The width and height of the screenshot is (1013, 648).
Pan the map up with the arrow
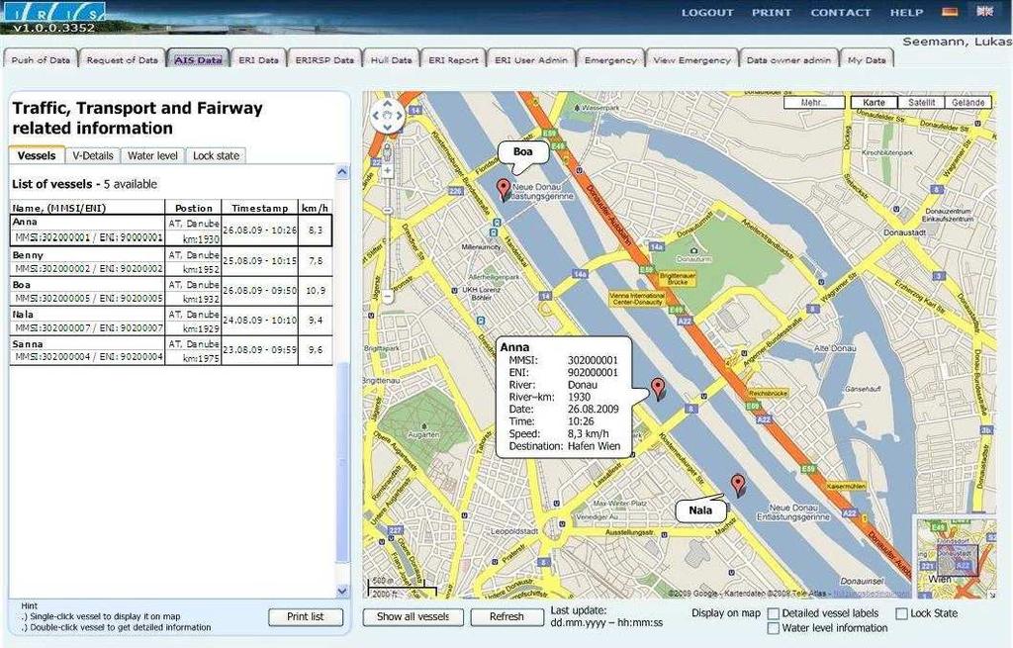click(387, 103)
